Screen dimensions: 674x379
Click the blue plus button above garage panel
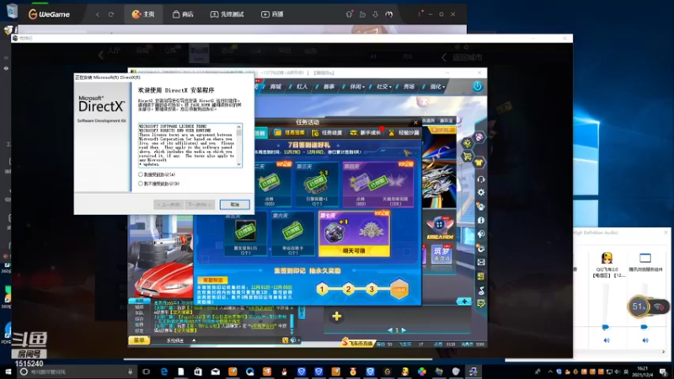[x=464, y=302]
